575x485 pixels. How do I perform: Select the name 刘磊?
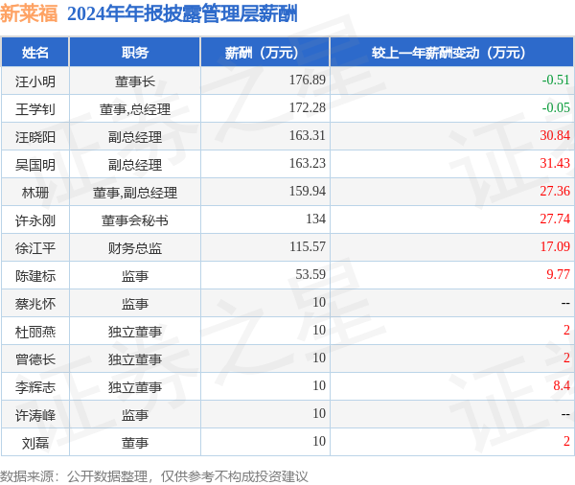click(35, 443)
